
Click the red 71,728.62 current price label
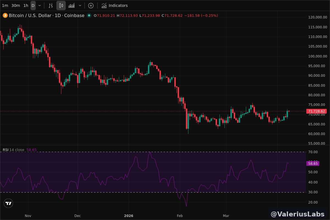pyautogui.click(x=317, y=111)
